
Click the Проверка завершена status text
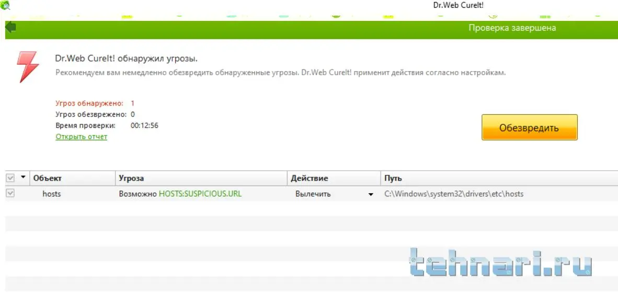click(x=512, y=28)
